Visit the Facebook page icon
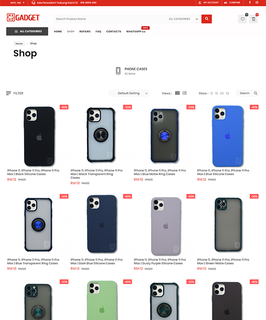The image size is (266, 320). pos(250,3)
